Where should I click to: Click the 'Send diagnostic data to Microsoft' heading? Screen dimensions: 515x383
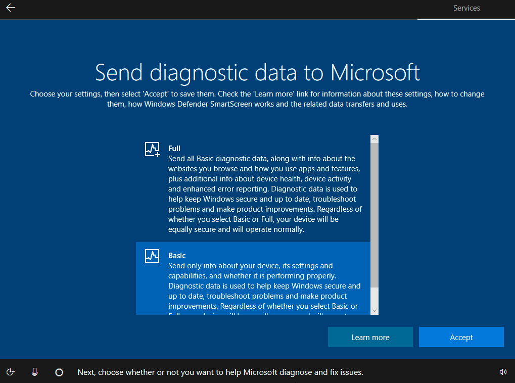pos(258,73)
